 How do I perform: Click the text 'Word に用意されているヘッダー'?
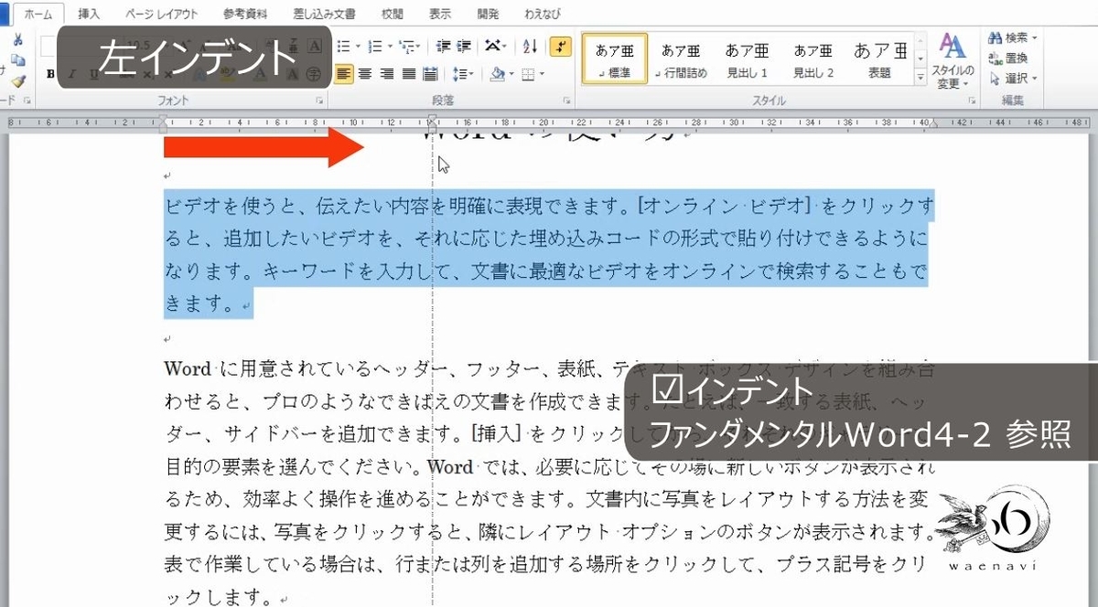coord(301,369)
